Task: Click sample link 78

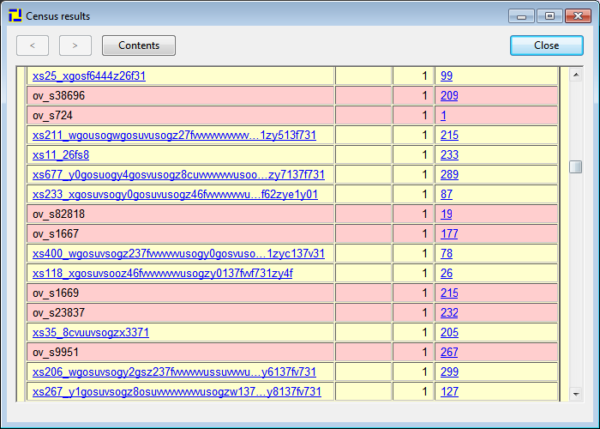Action: [447, 254]
